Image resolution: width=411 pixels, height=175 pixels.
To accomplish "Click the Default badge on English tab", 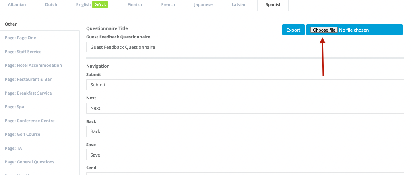I will [x=100, y=4].
